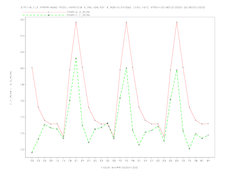The height and width of the screenshot is (175, 227).
Task: Click x-axis tick label 00
Action: point(32,161)
